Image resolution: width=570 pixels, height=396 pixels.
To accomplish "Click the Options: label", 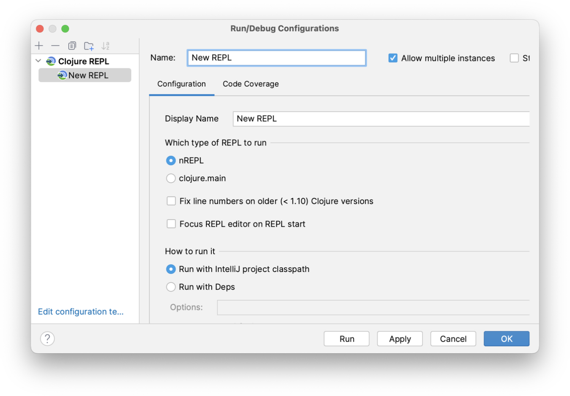I will point(186,307).
